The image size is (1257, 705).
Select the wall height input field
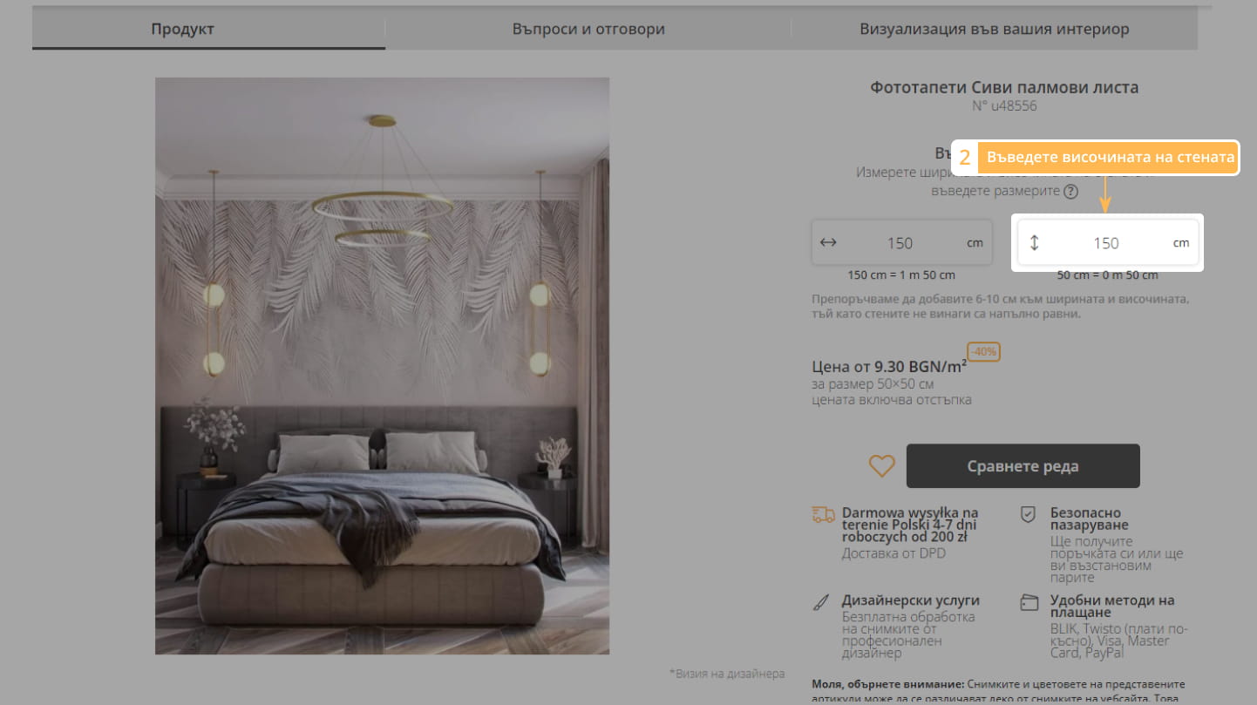coord(1108,243)
